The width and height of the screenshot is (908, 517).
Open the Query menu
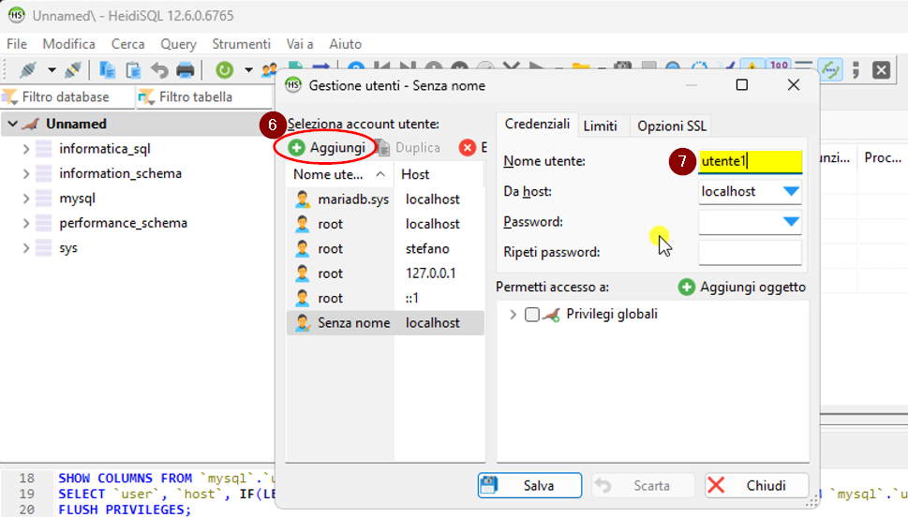pos(178,44)
